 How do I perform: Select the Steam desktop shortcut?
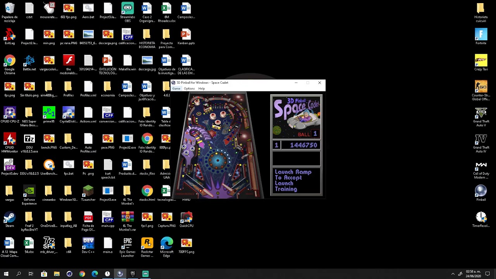(10, 219)
